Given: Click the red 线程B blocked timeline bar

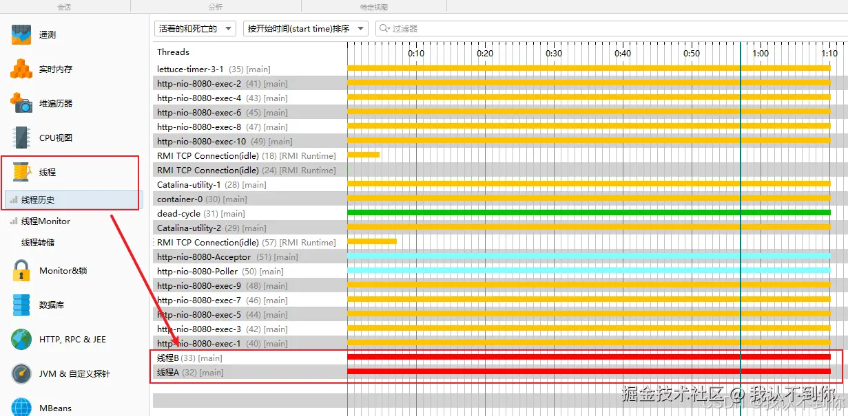Looking at the screenshot, I should click(x=589, y=357).
